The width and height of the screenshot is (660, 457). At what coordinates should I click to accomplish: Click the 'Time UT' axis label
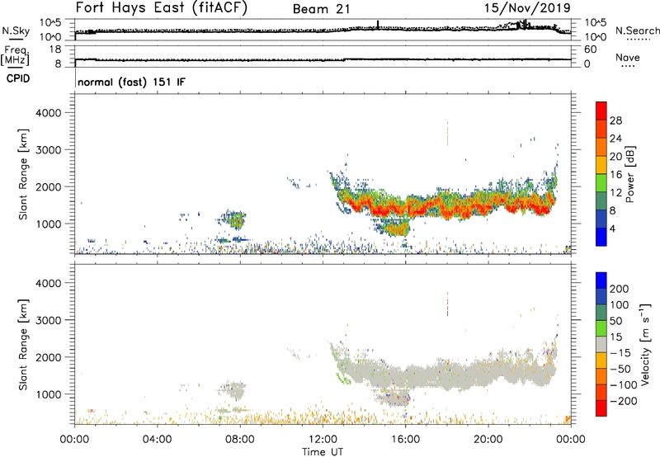click(x=323, y=452)
